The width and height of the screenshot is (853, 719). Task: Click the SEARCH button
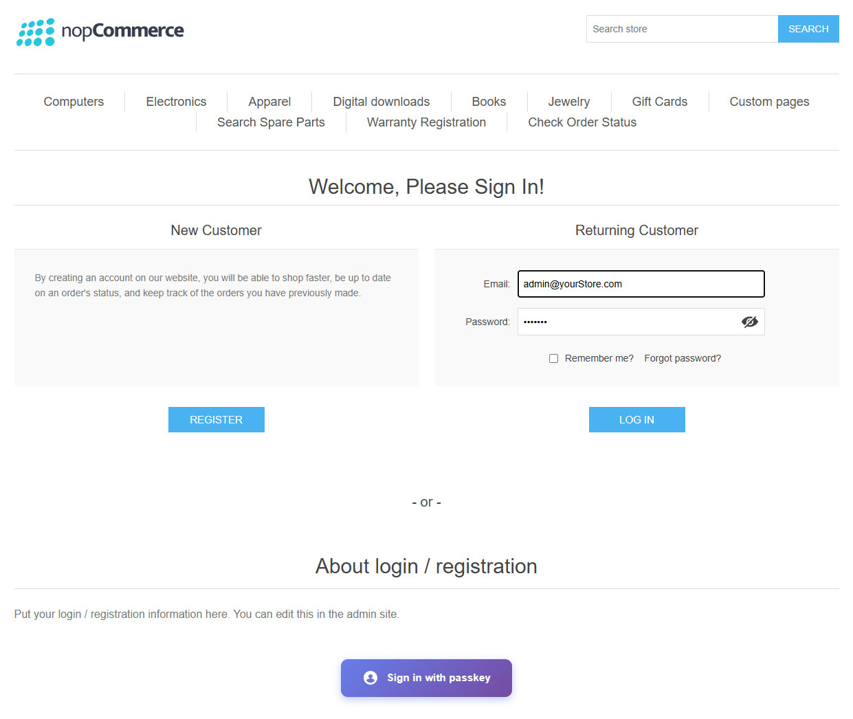pos(808,29)
